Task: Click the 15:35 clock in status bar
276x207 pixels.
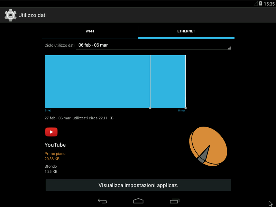Action: click(x=269, y=4)
